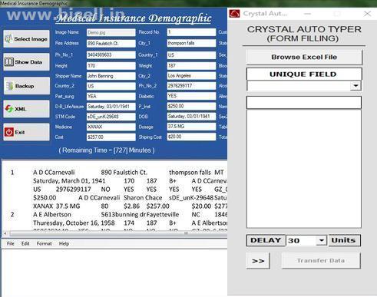The image size is (377, 297).
Task: Open the Edit menu
Action: [x=25, y=243]
